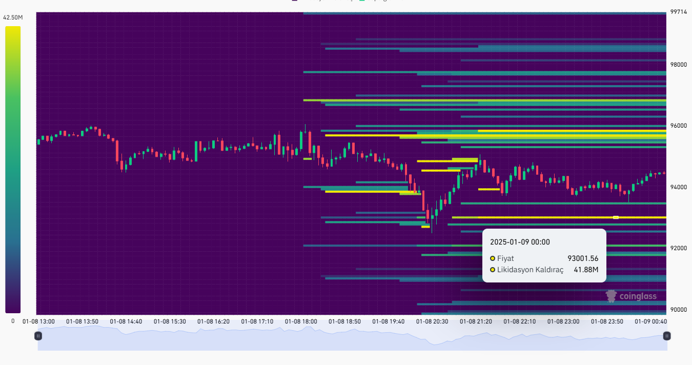Click the 01-08 23:00 time label

(563, 321)
